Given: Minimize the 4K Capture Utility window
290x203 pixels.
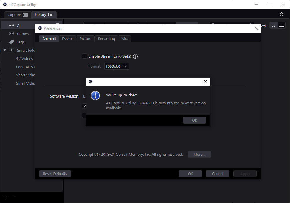Looking at the screenshot, I should (x=256, y=4).
